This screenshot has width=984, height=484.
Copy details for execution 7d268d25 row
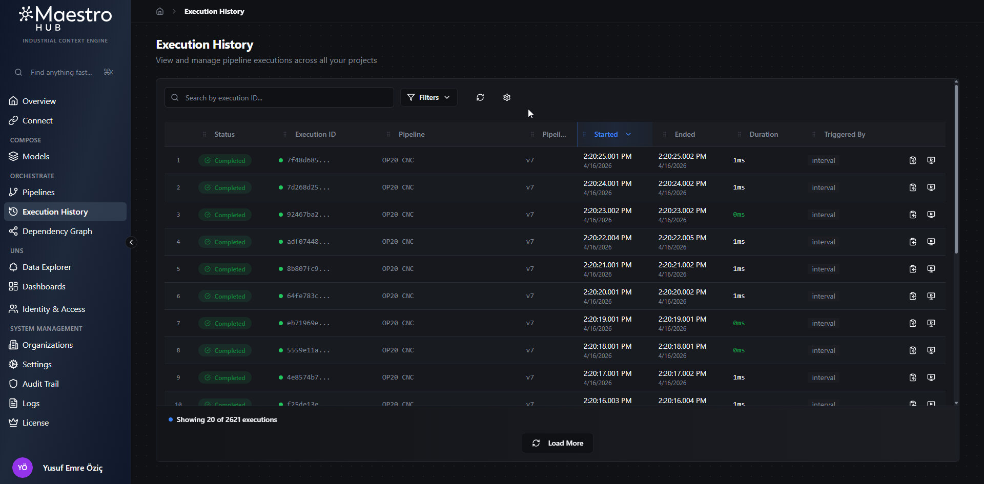click(913, 187)
